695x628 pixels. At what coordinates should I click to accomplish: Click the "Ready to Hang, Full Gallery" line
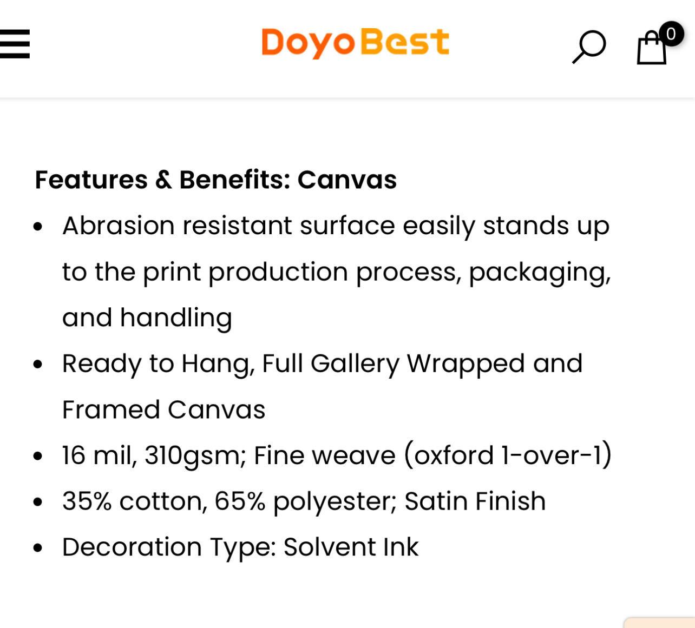pos(322,363)
